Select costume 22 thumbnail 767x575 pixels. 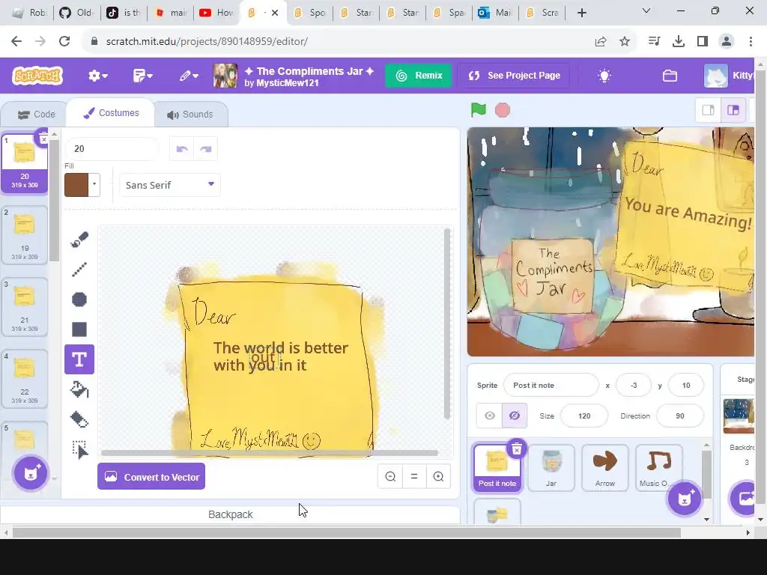[x=25, y=379]
